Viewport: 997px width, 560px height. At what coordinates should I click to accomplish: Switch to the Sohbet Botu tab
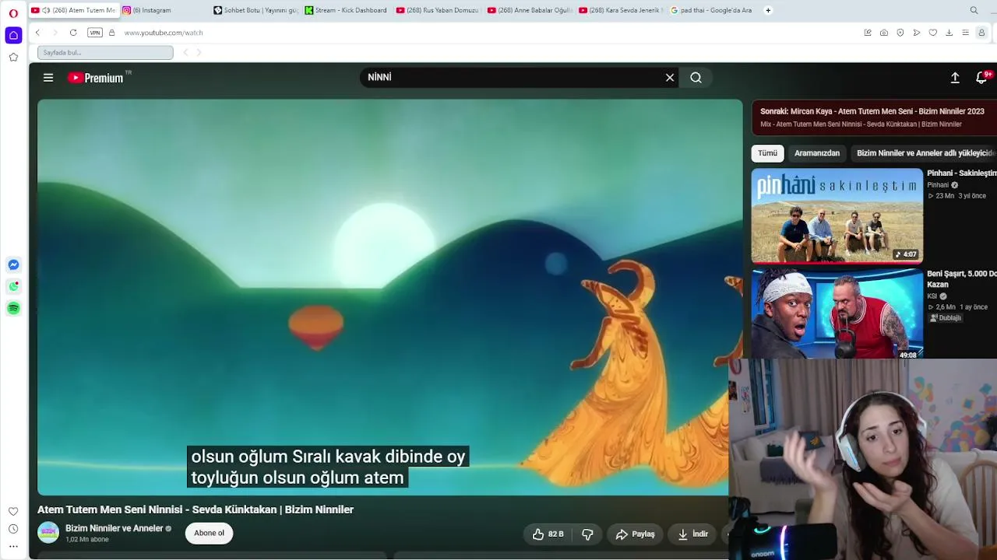tap(256, 10)
